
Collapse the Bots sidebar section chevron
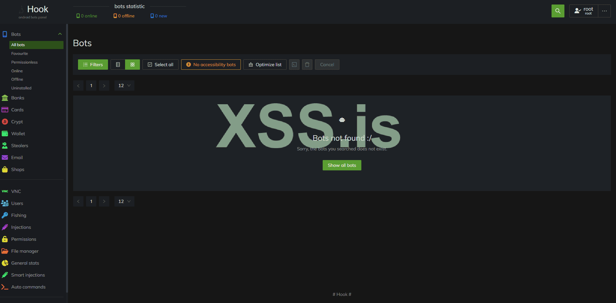tap(60, 34)
